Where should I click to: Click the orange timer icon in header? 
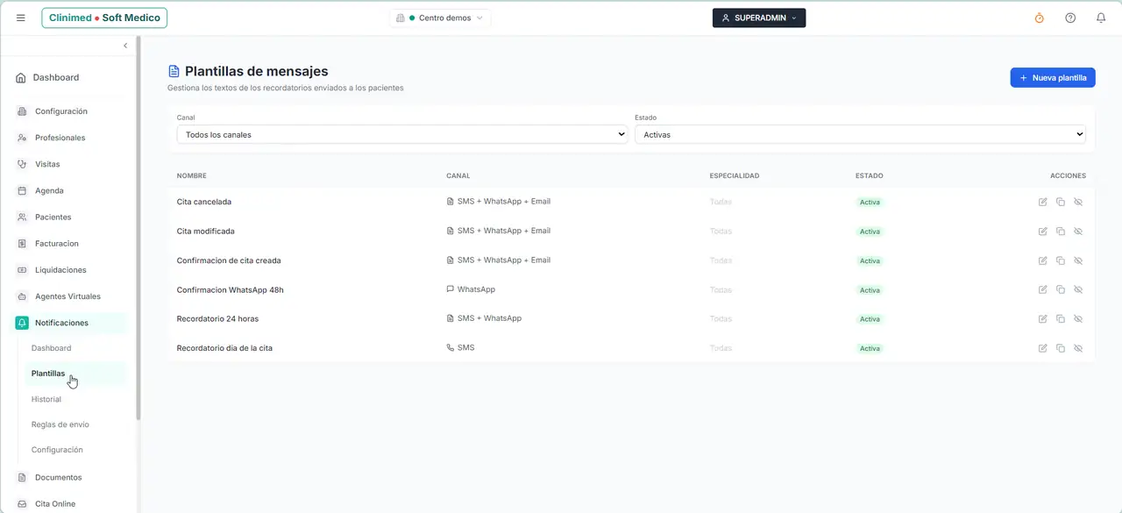pyautogui.click(x=1040, y=18)
